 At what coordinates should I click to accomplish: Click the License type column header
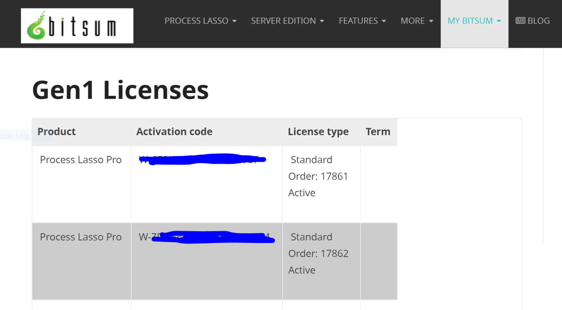pyautogui.click(x=318, y=131)
